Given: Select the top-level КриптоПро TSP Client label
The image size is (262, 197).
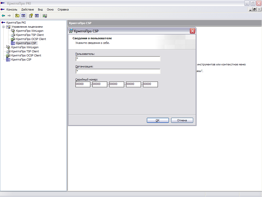Looking at the screenshot, I should (25, 51).
